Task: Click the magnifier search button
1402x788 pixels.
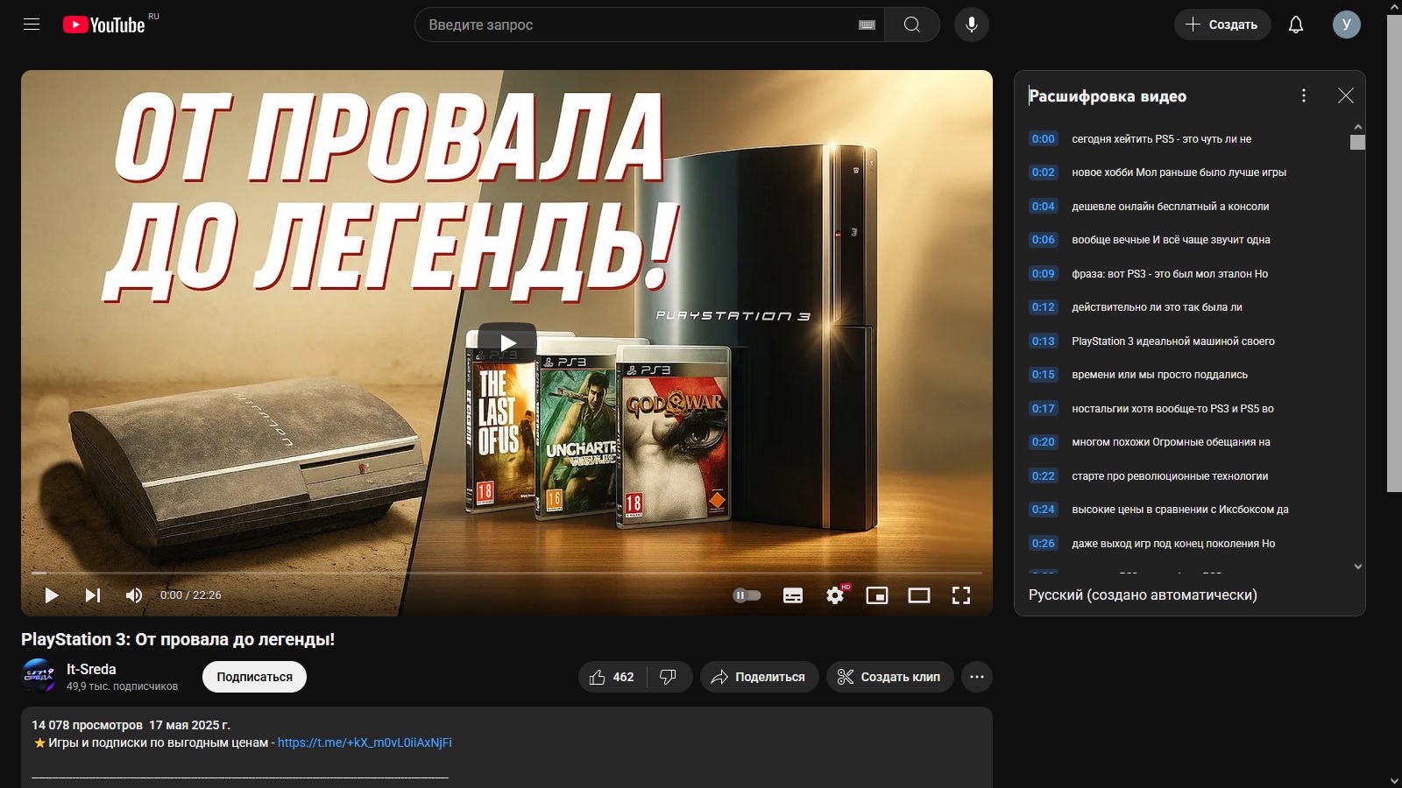Action: (912, 25)
